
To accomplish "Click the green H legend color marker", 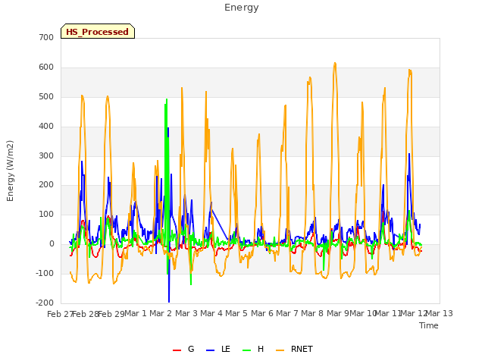I will pos(247,350).
